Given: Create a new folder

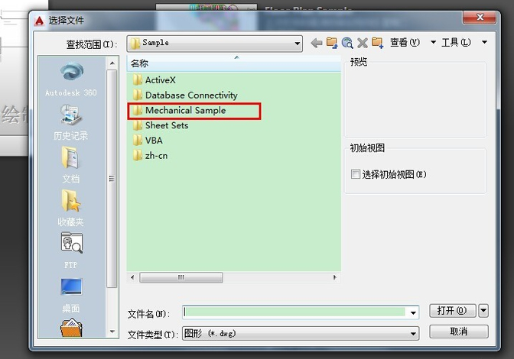Looking at the screenshot, I should (x=377, y=43).
